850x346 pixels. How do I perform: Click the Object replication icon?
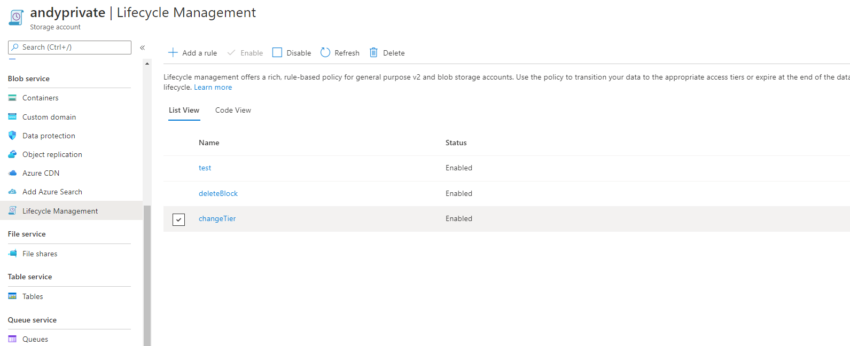pos(12,154)
